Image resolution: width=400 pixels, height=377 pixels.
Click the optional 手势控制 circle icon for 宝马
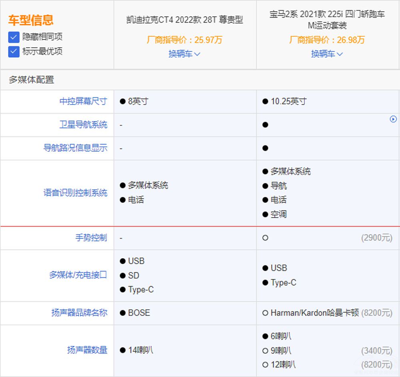coord(265,238)
